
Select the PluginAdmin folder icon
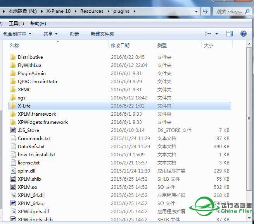(13, 73)
